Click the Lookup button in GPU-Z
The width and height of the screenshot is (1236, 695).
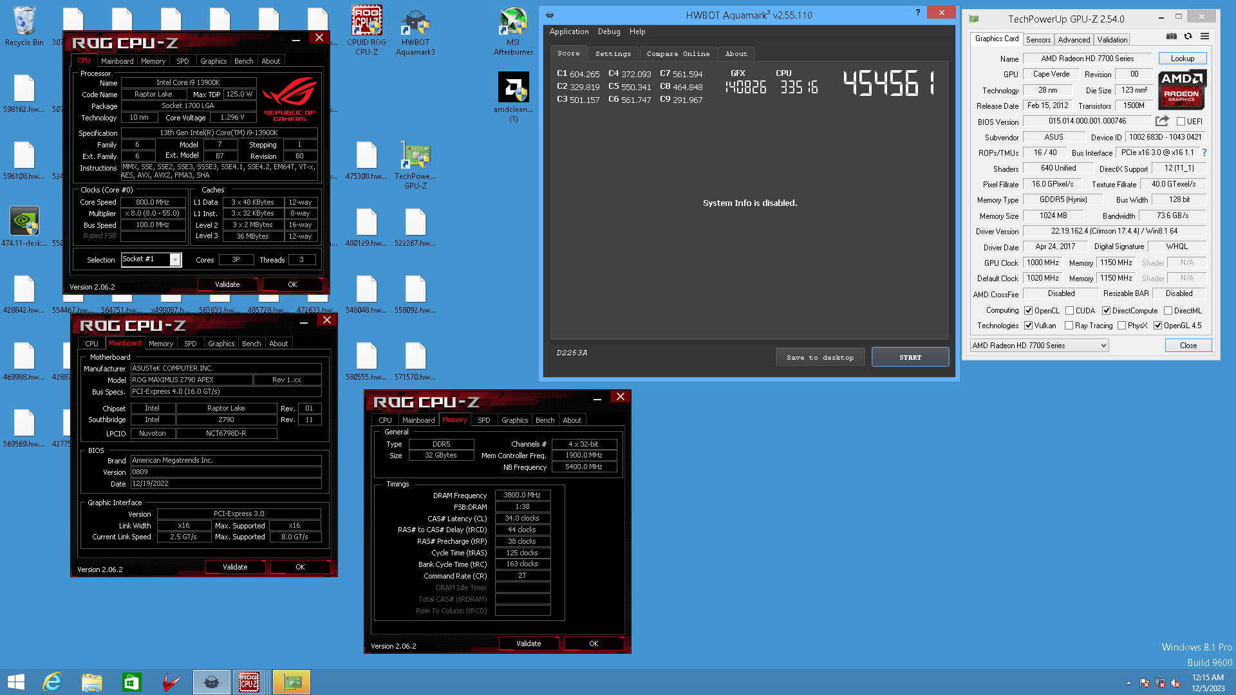[x=1182, y=59]
